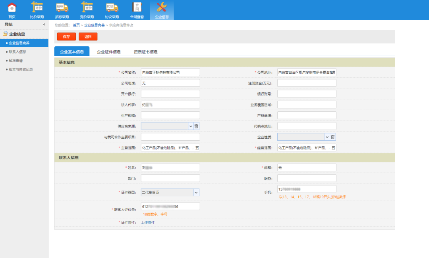Expand the 企业性质 dropdown

pos(327,137)
